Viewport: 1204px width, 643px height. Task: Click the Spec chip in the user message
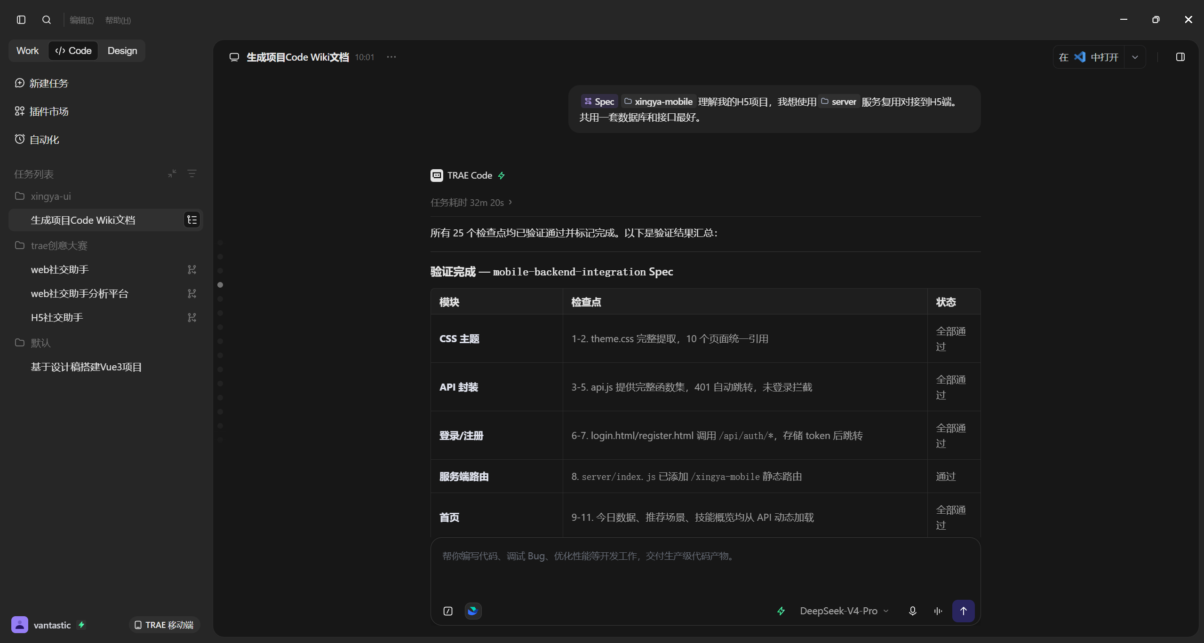point(599,102)
